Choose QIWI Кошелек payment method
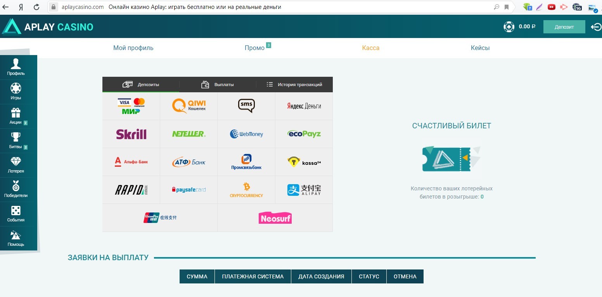Image resolution: width=602 pixels, height=297 pixels. (x=189, y=106)
